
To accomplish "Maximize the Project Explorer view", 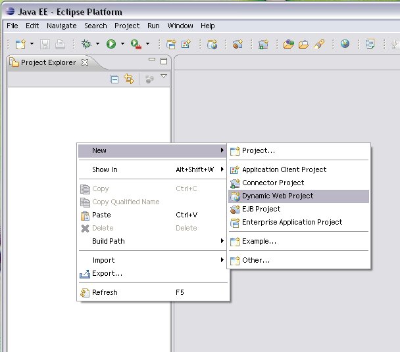I will coord(164,61).
